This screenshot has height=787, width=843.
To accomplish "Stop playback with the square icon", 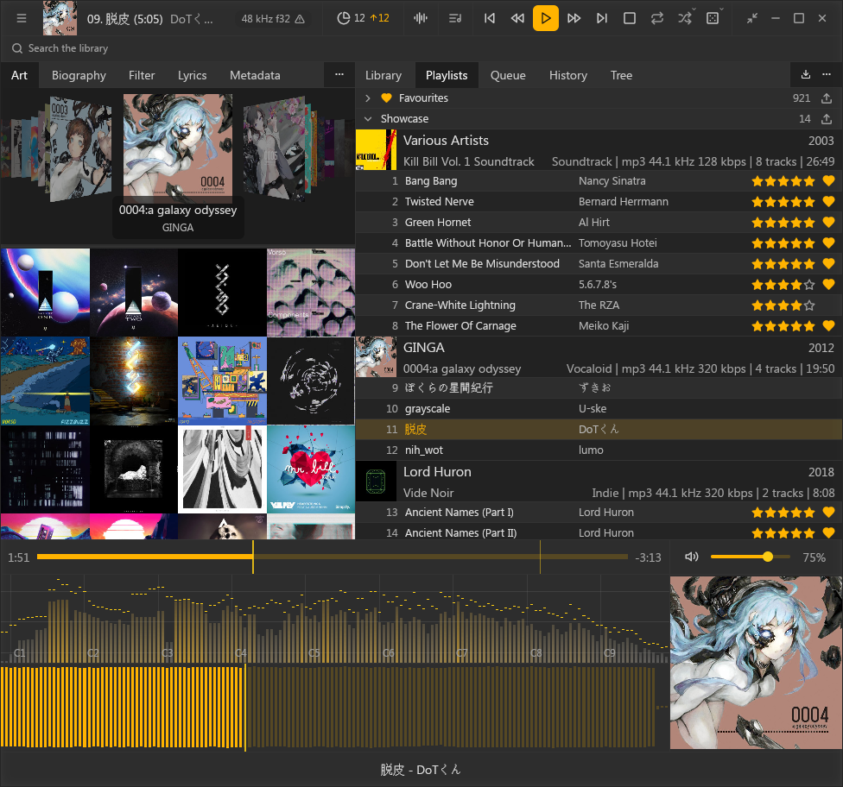I will 630,18.
